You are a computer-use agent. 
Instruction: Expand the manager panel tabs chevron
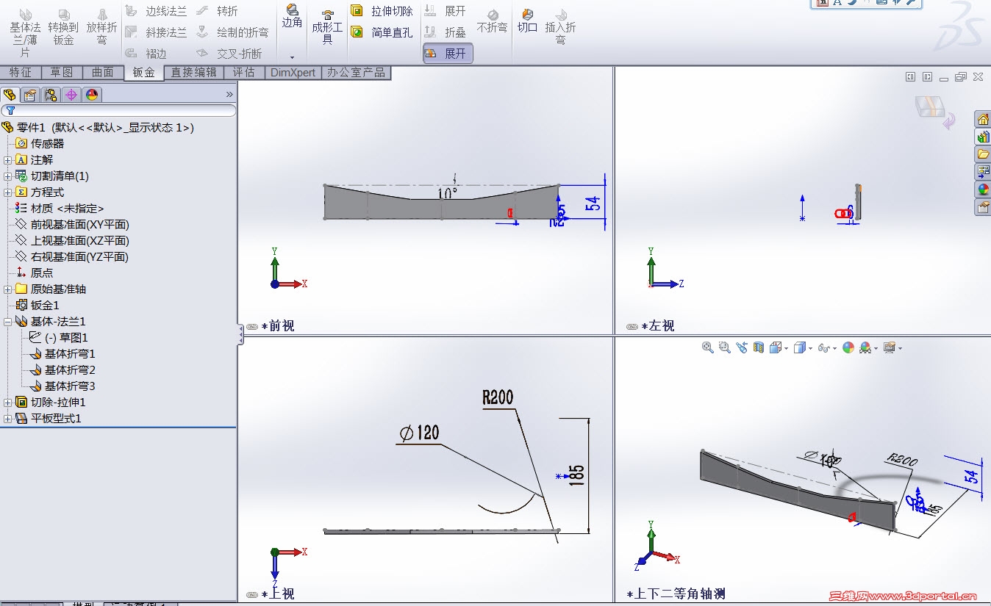pos(229,95)
